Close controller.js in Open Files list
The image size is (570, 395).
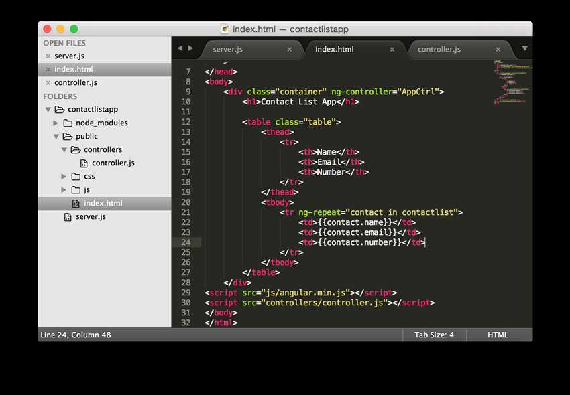tap(48, 83)
